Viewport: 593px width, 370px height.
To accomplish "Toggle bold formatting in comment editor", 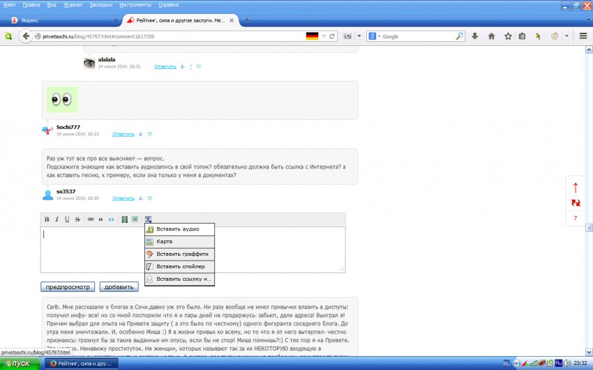I will (47, 219).
